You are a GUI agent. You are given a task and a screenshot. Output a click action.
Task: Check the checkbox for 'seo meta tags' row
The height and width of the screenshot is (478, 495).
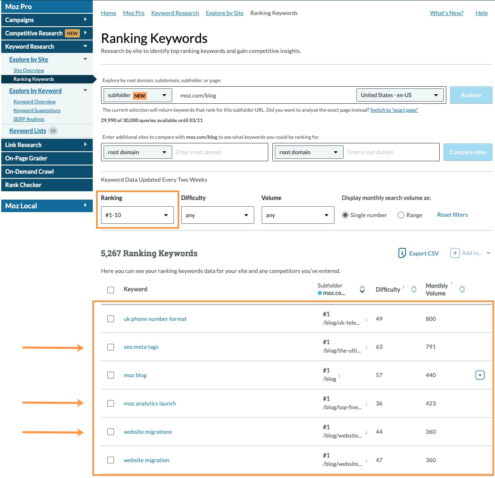tap(111, 347)
